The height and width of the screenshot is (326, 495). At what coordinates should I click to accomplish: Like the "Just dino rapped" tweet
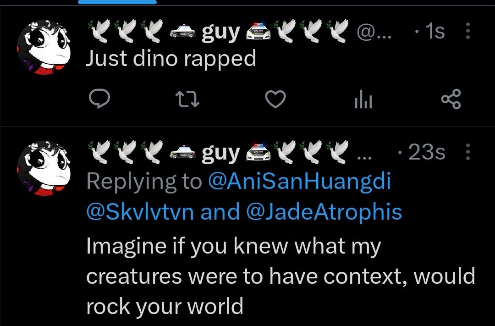(x=275, y=99)
